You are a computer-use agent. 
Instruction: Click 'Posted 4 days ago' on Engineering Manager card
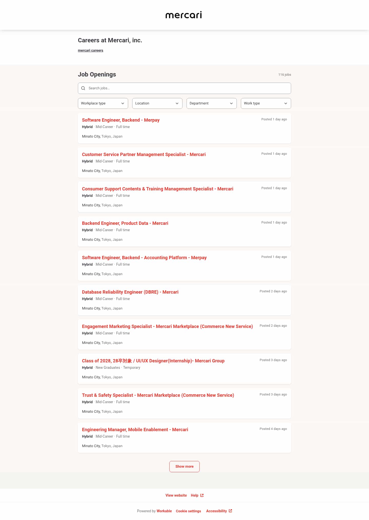click(273, 429)
